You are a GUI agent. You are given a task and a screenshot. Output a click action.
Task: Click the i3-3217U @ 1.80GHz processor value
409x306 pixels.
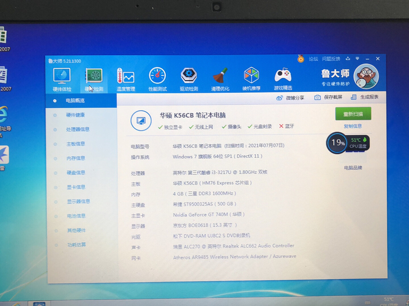click(220, 172)
